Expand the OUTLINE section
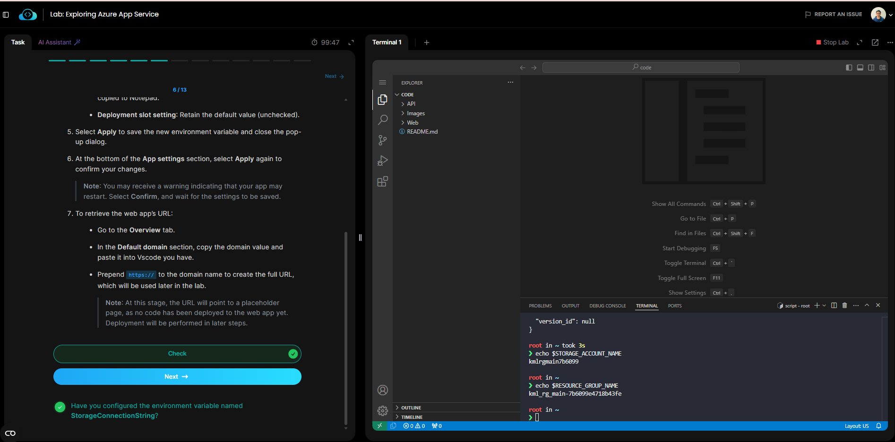This screenshot has width=895, height=442. coord(411,408)
